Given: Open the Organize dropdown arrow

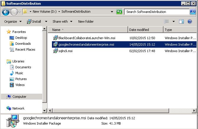Looking at the screenshot, I should (x=20, y=21).
